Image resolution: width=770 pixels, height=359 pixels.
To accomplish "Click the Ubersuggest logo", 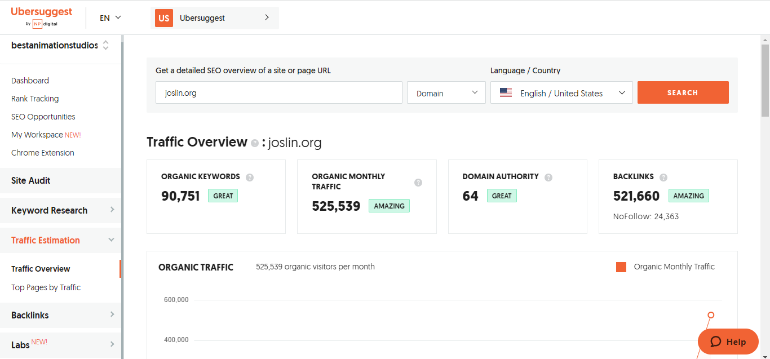I will (41, 17).
